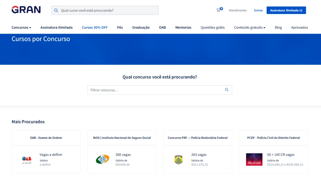Click the OAB logo thumbnail
The image size is (321, 181).
[x=27, y=160]
